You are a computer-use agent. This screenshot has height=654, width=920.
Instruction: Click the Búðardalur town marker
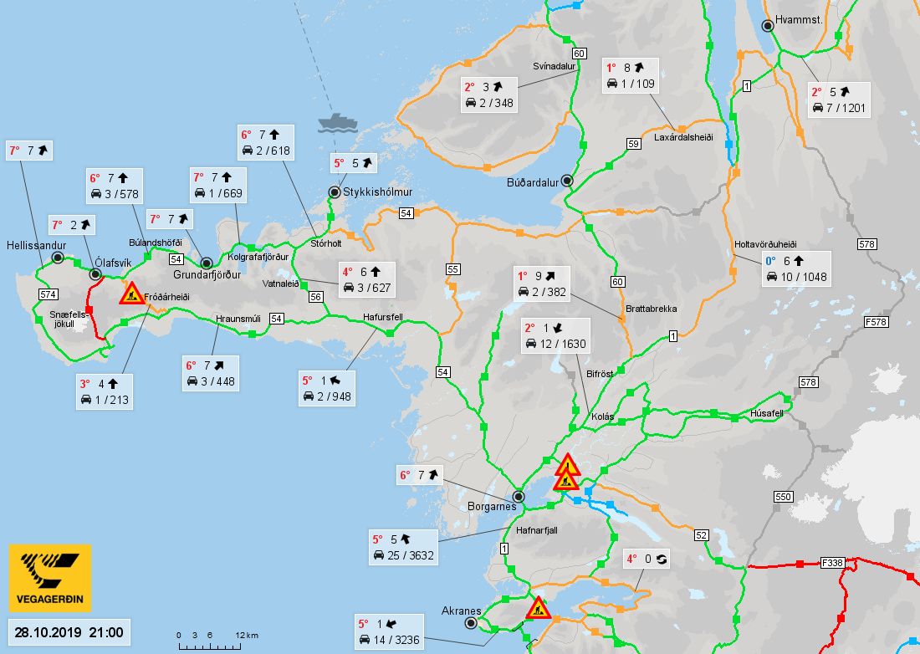click(x=567, y=180)
